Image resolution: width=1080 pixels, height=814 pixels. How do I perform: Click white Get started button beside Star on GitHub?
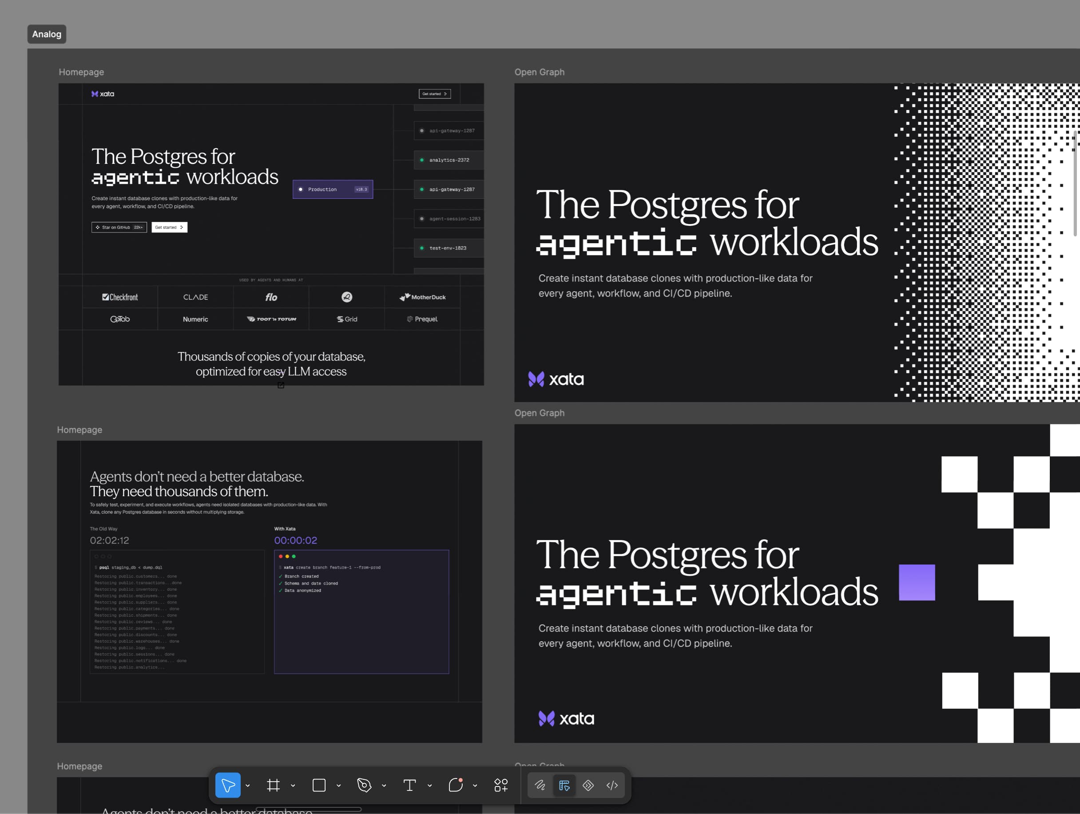click(x=170, y=227)
